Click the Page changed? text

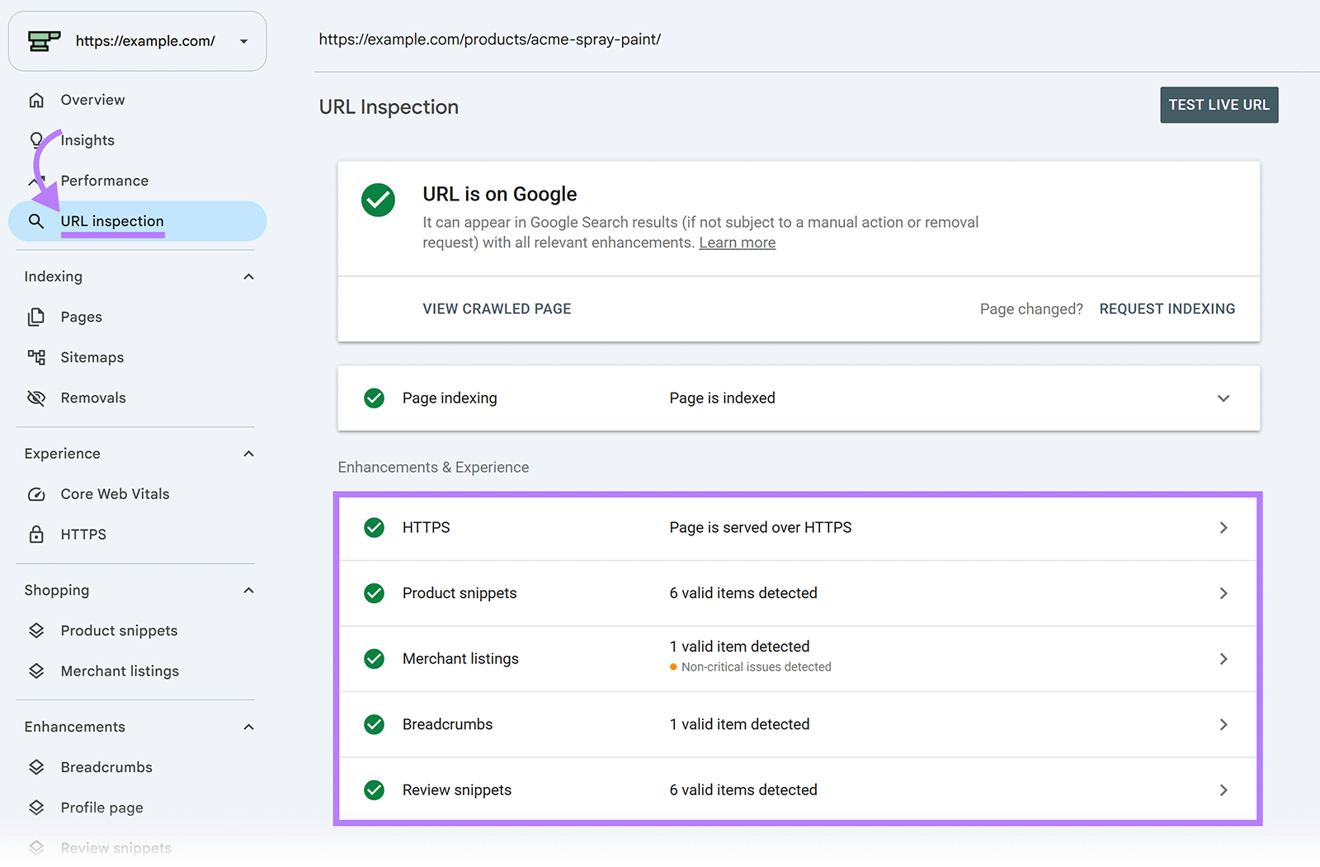point(1031,309)
